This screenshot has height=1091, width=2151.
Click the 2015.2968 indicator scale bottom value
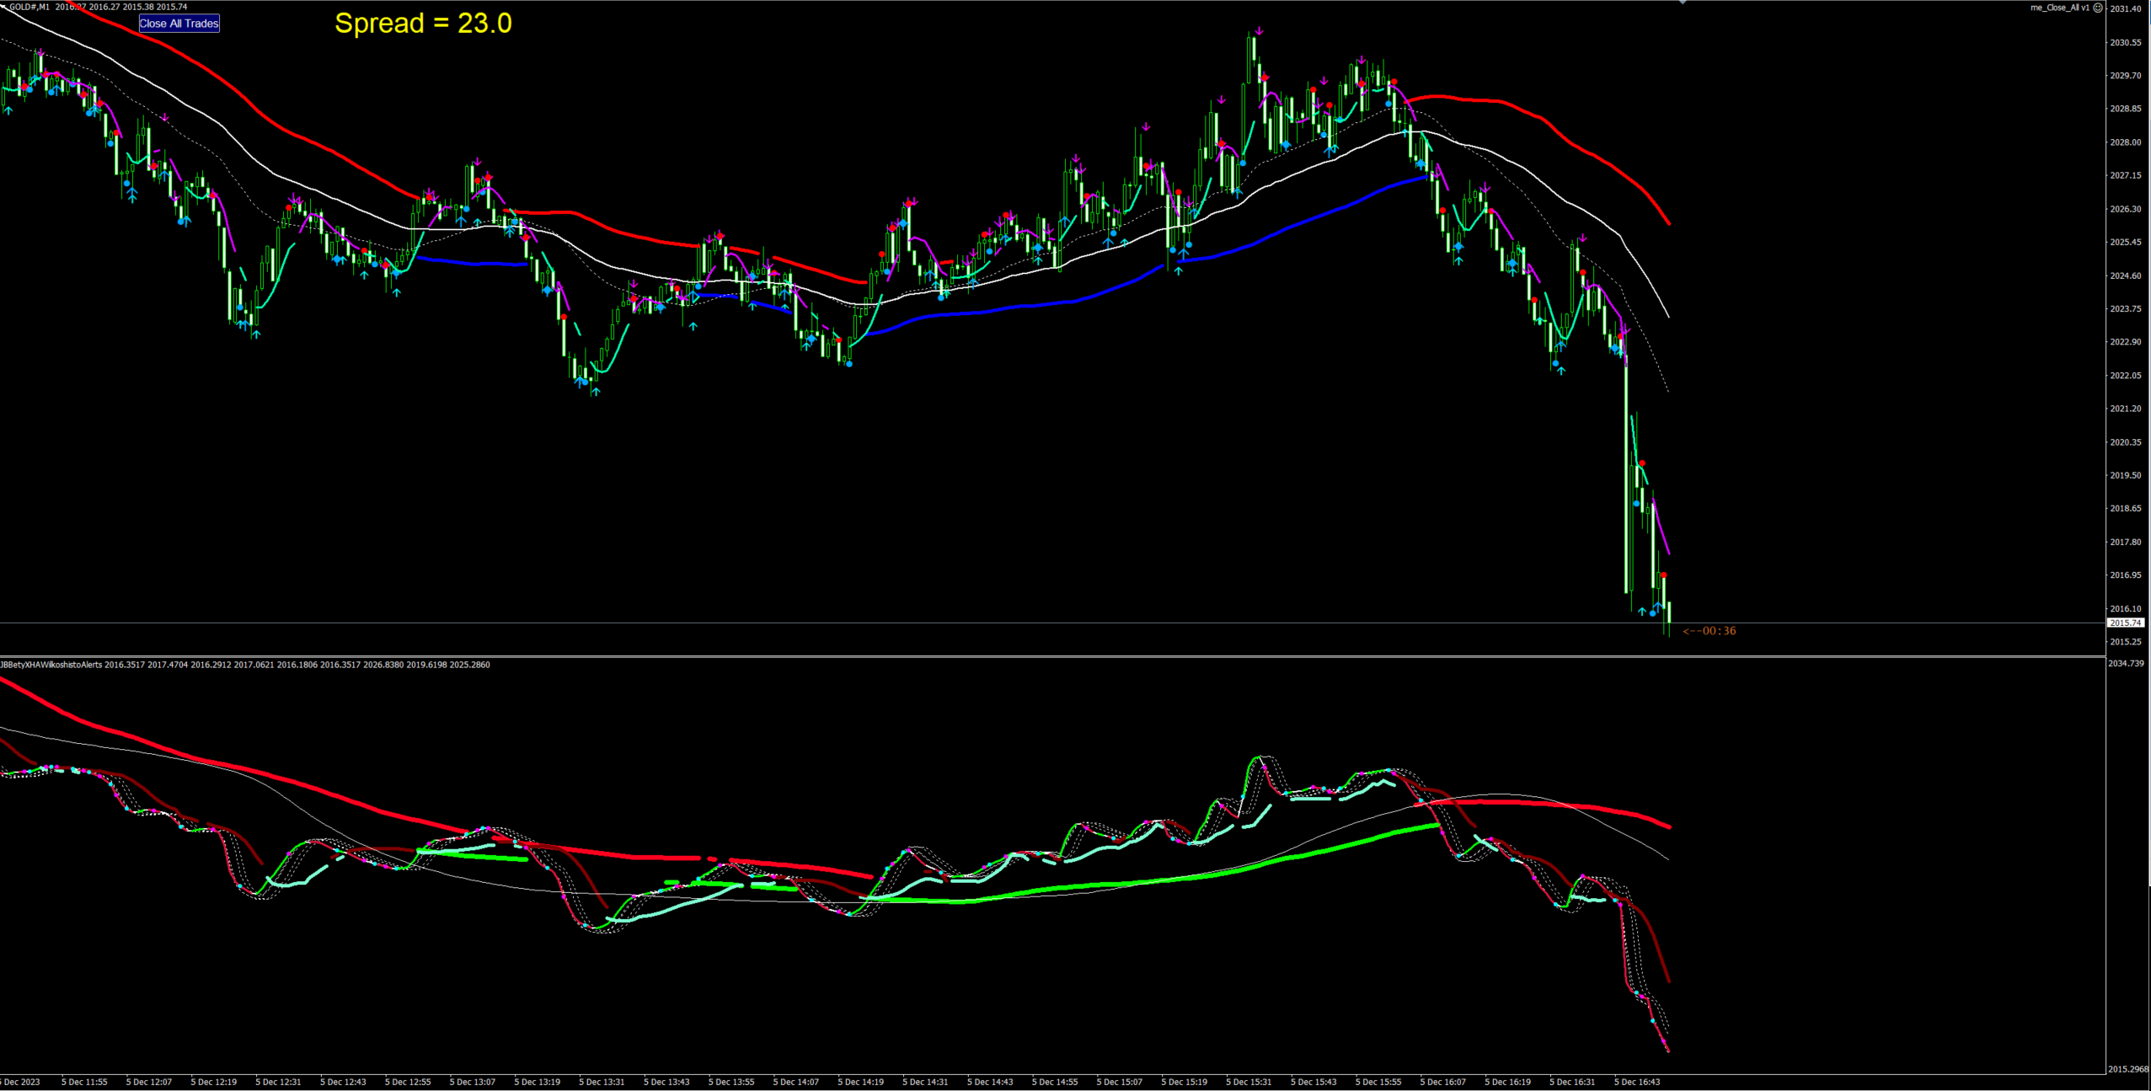pos(2127,1069)
